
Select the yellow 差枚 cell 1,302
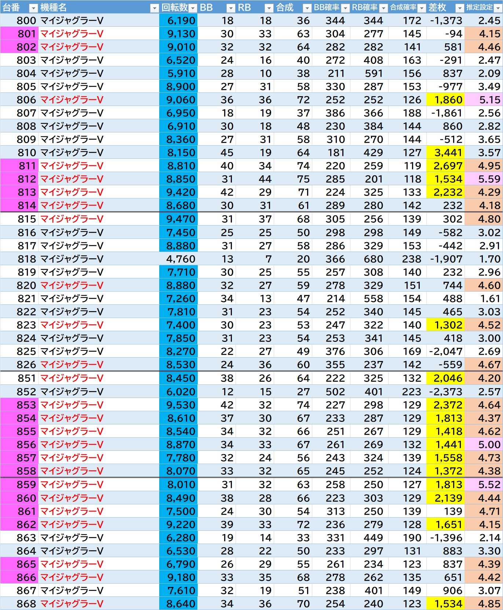click(445, 325)
